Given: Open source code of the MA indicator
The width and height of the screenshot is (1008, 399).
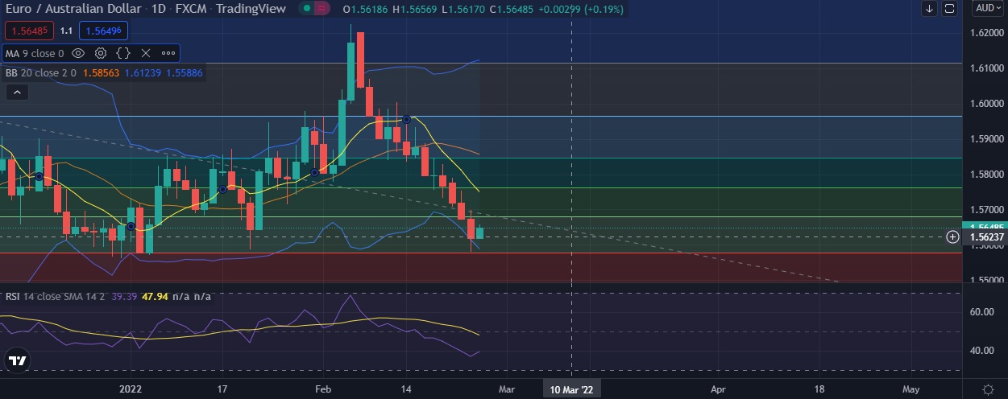Looking at the screenshot, I should click(x=123, y=53).
